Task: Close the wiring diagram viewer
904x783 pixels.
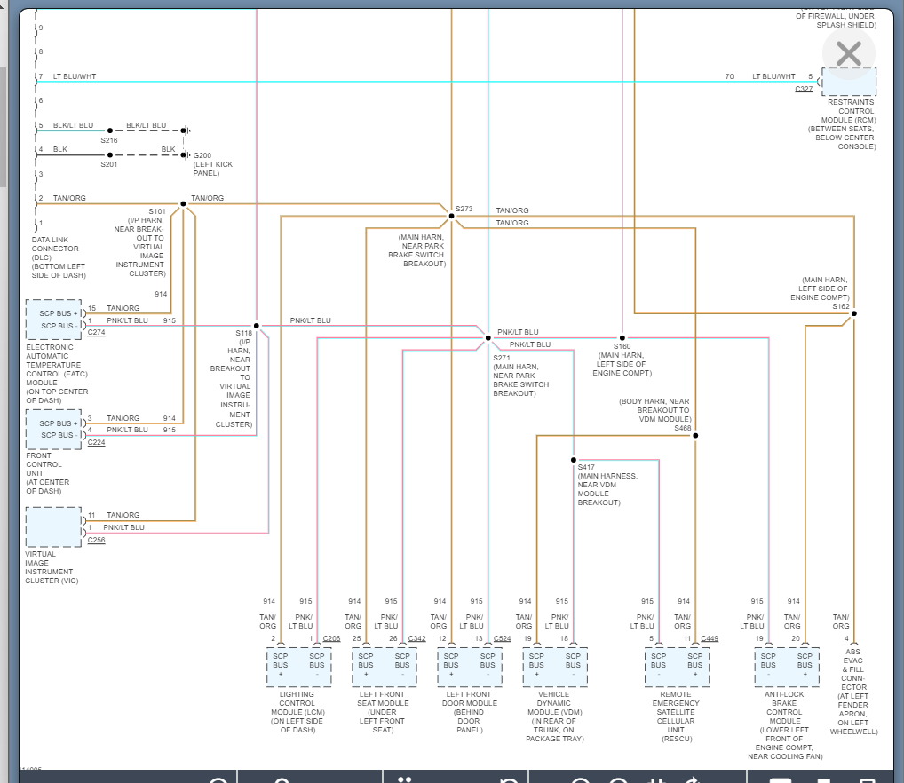Action: 849,53
